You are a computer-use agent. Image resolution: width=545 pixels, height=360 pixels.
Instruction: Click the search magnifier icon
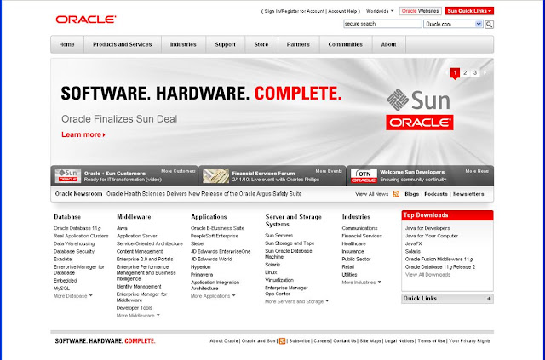489,25
